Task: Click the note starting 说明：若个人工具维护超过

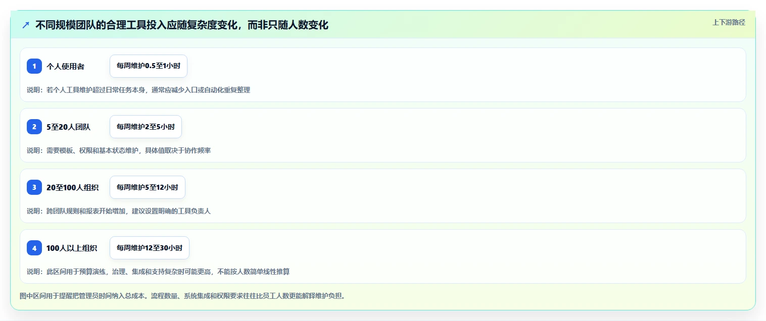Action: pyautogui.click(x=138, y=90)
